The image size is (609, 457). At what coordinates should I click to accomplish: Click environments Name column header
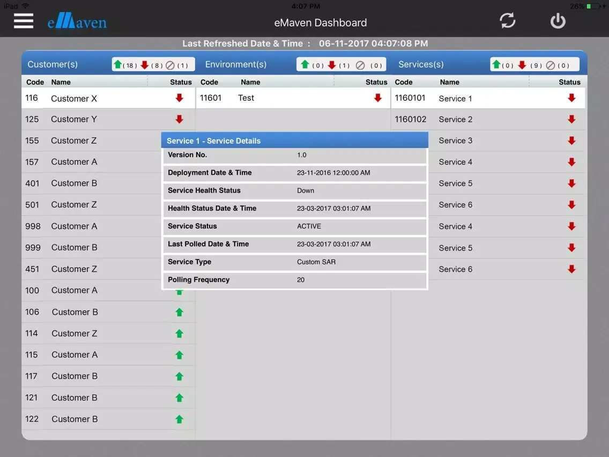250,82
